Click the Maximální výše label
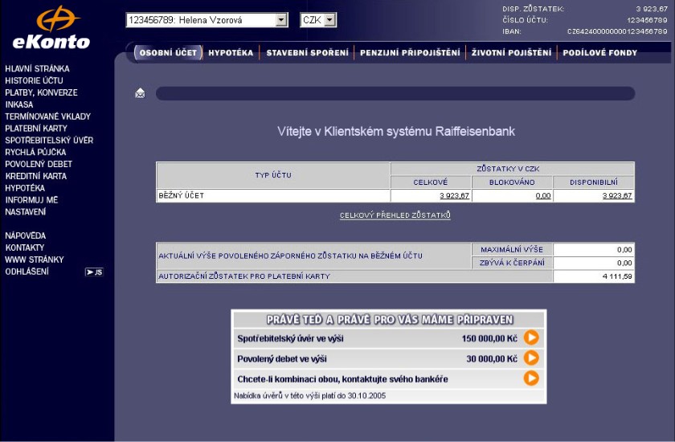 (x=512, y=250)
